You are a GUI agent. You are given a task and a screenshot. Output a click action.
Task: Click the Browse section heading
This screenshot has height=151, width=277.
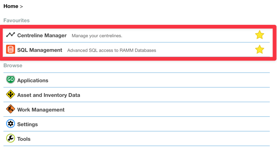[13, 65]
